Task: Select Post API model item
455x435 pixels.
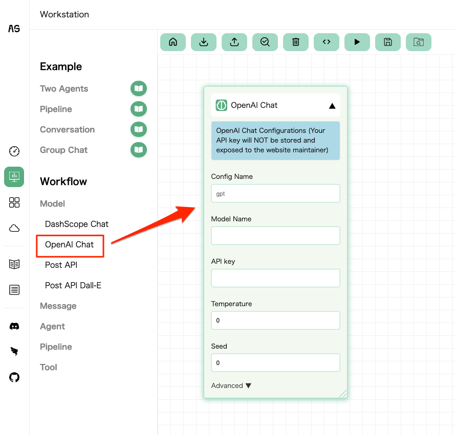Action: [61, 265]
